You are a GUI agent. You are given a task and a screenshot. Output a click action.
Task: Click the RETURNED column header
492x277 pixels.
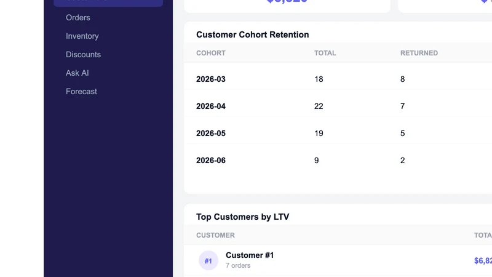click(419, 53)
